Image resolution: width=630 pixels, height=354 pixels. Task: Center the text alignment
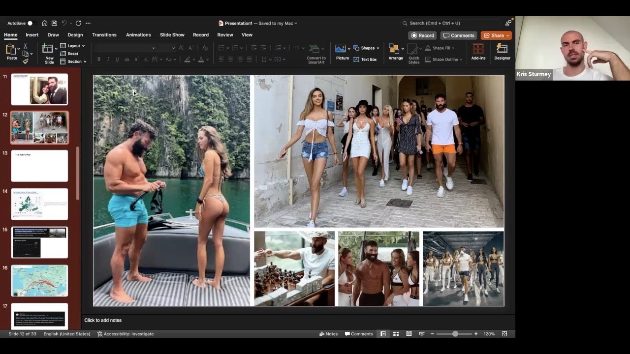230,59
